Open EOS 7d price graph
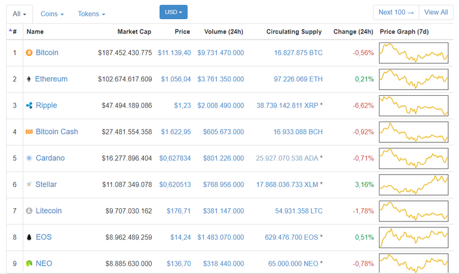This screenshot has height=274, width=459. (x=414, y=238)
